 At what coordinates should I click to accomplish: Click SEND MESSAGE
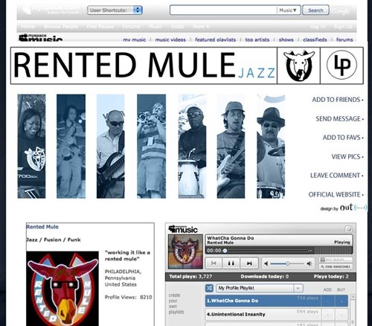[339, 119]
